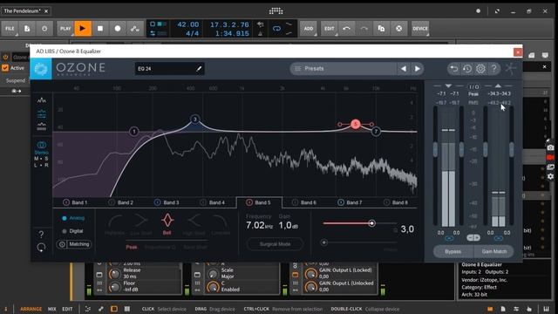Open Ozone help question mark in header
The image size is (558, 314).
click(494, 68)
